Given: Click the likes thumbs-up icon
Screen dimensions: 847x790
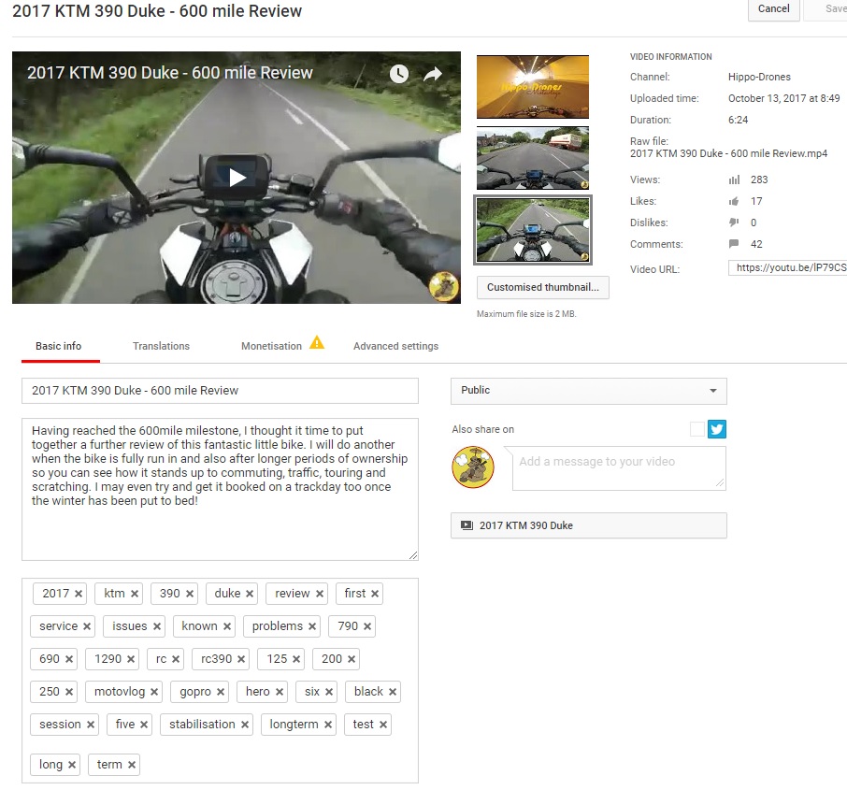Looking at the screenshot, I should point(734,202).
